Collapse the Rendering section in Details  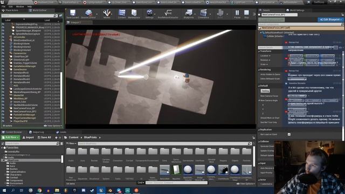point(259,70)
